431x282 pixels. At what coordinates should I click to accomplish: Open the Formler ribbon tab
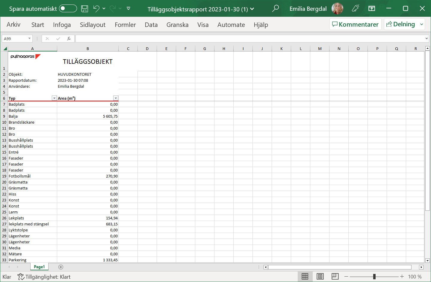125,25
